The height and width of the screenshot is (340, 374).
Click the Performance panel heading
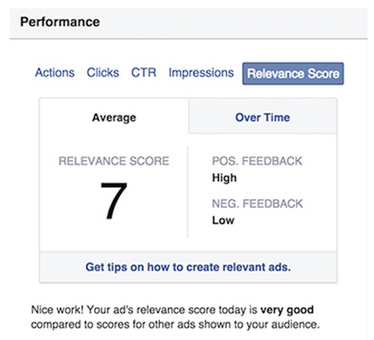coord(60,22)
